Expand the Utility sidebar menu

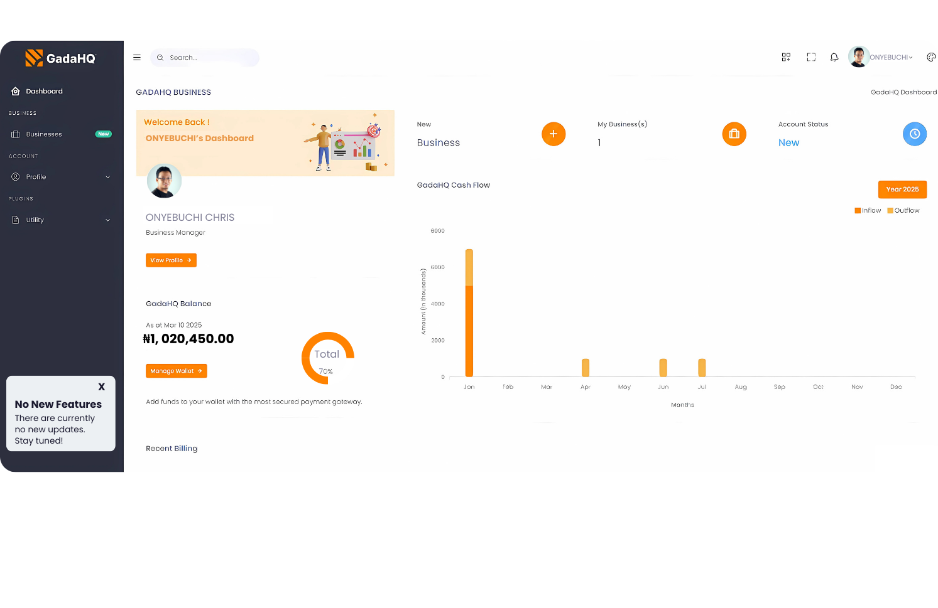[x=61, y=220]
